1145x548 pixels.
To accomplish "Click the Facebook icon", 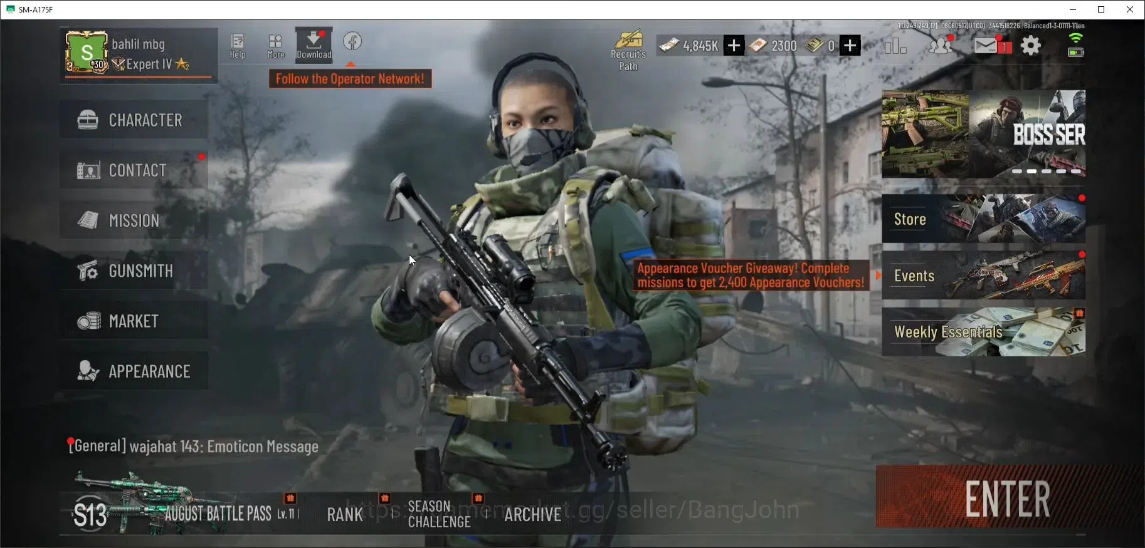I will point(352,41).
